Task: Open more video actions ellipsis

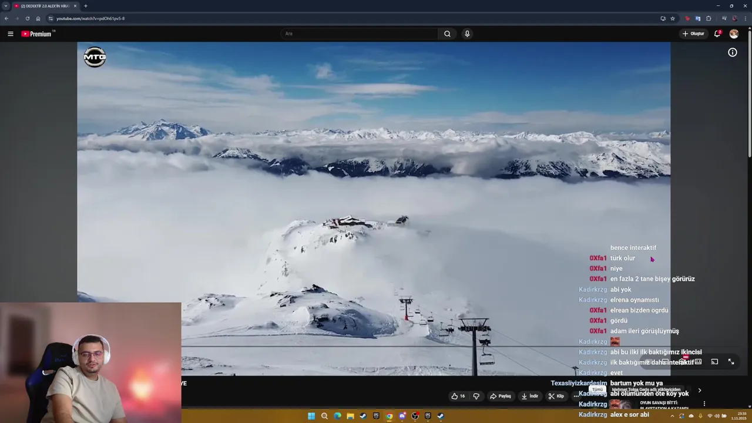Action: point(576,396)
